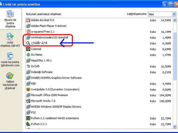
Task: Click the Intel 82845G Graphics Driver icon
Action: (x=28, y=78)
